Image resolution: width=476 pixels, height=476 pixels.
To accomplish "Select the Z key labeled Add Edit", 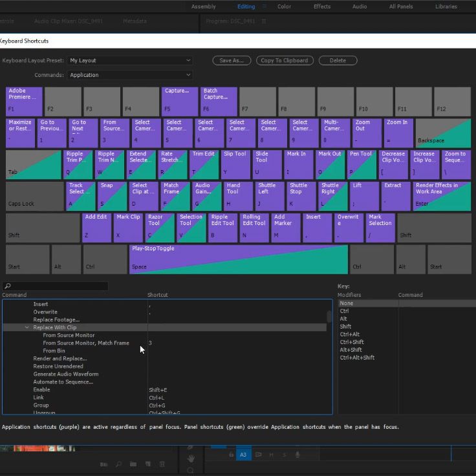I will 97,228.
